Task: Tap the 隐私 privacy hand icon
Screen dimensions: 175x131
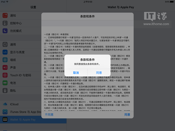Action: click(5, 91)
